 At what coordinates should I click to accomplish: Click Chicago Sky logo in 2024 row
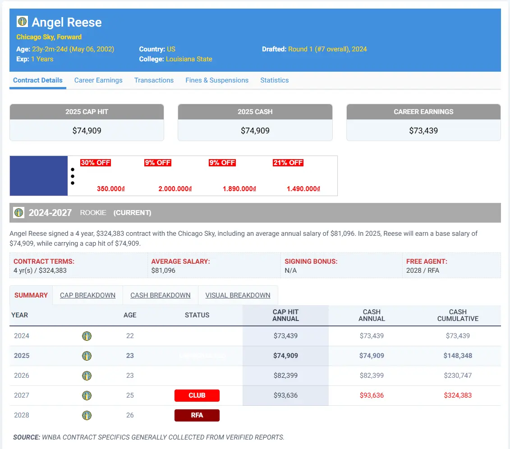(x=87, y=336)
